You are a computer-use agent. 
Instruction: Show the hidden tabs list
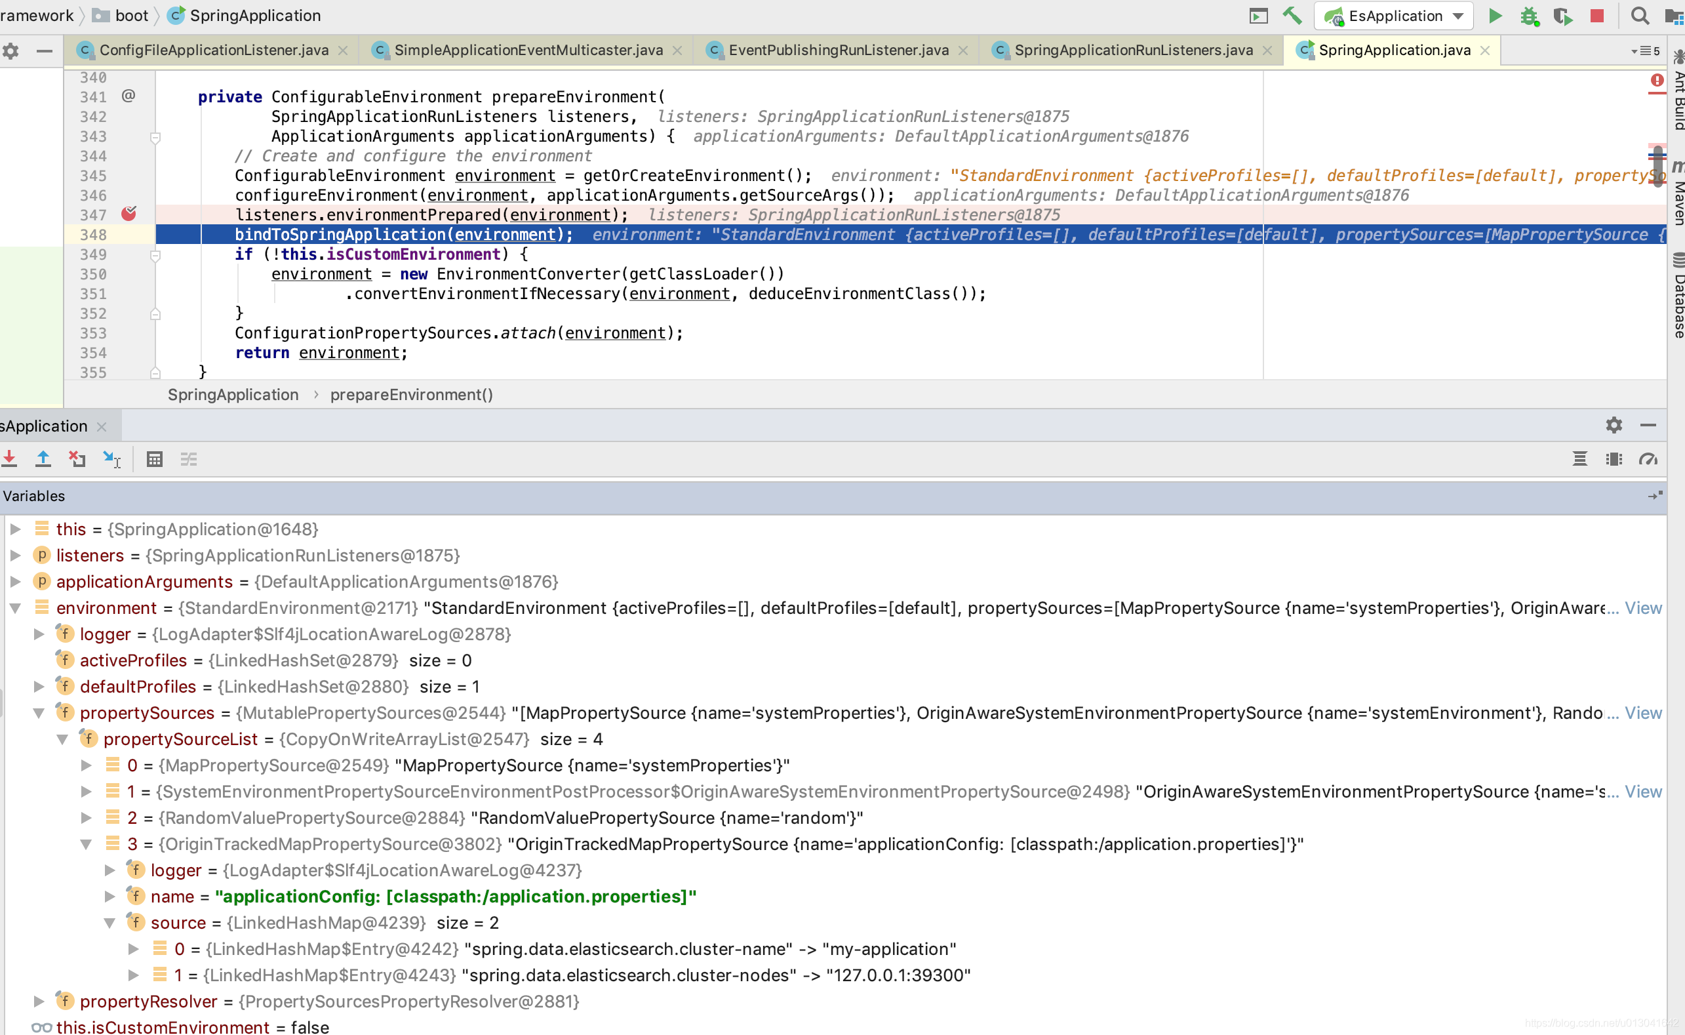click(x=1645, y=51)
